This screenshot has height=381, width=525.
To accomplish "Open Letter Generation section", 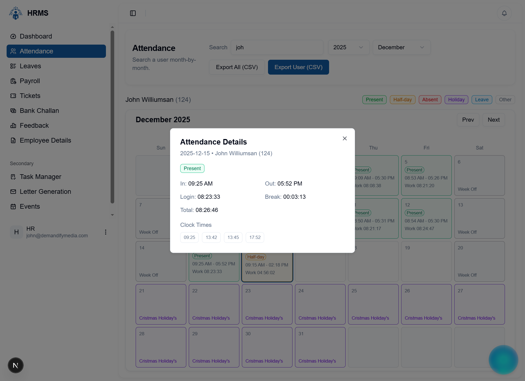I will pos(45,191).
